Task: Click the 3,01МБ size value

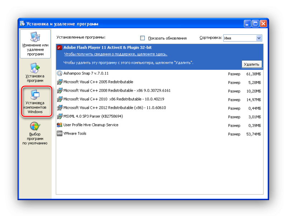Action: (x=254, y=117)
